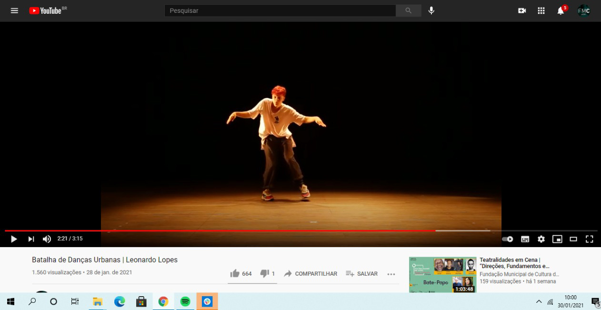Play the paused video
This screenshot has height=310, width=601.
14,239
